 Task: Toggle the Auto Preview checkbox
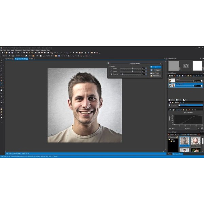(x=151, y=73)
